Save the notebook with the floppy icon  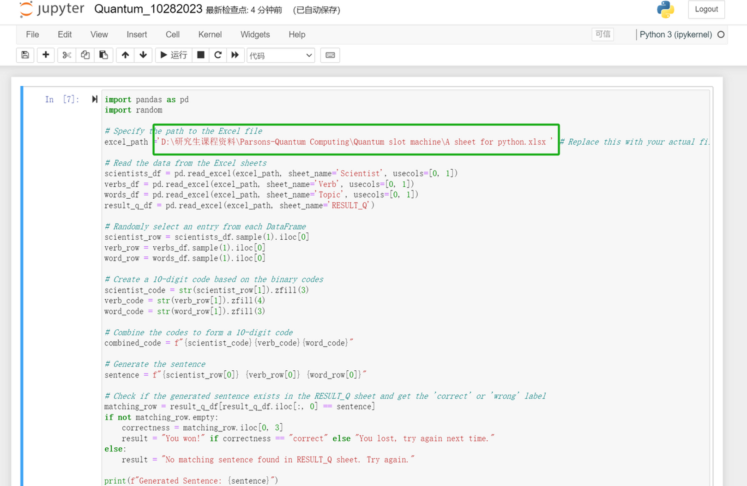click(25, 55)
